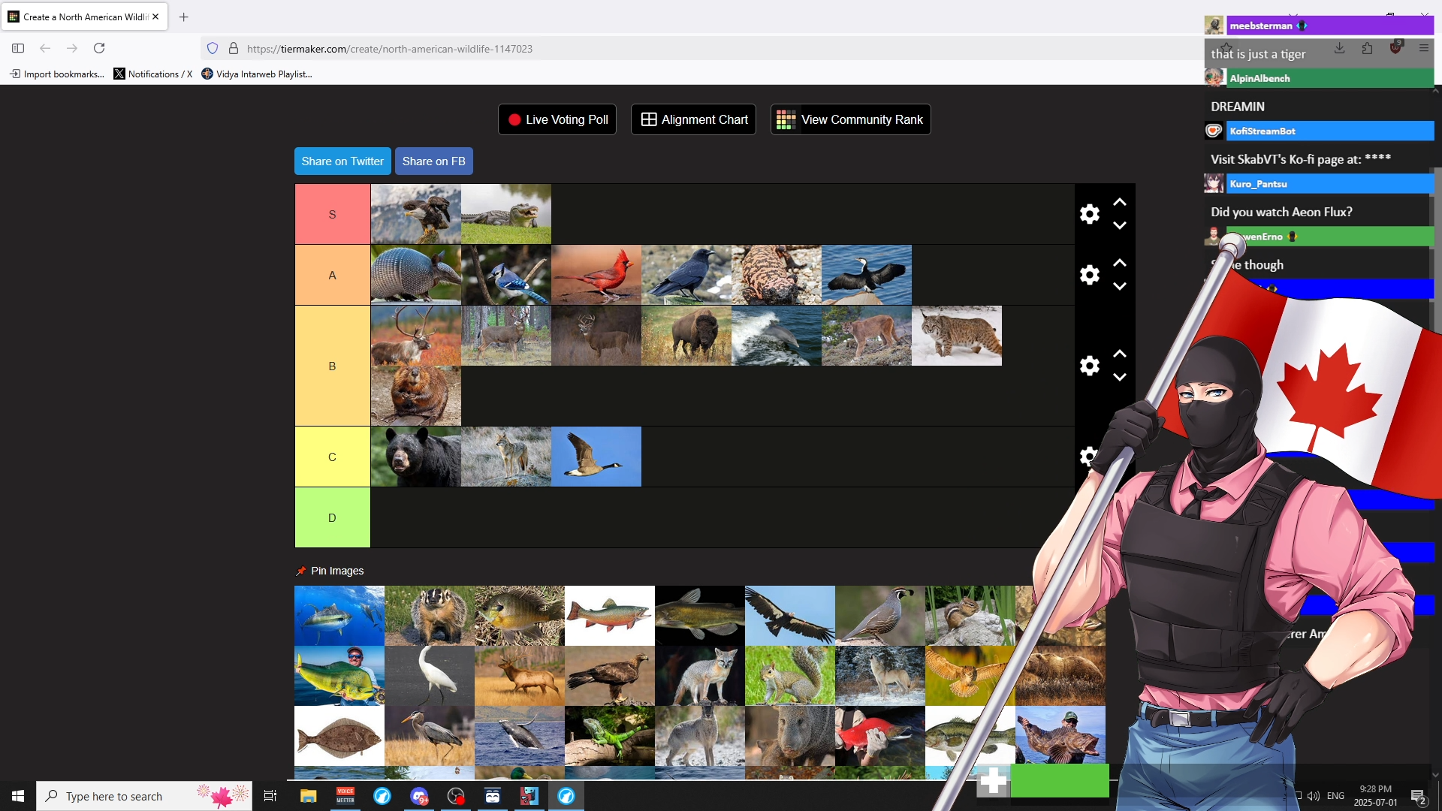
Task: Pick the badger image from pool
Action: (x=430, y=616)
